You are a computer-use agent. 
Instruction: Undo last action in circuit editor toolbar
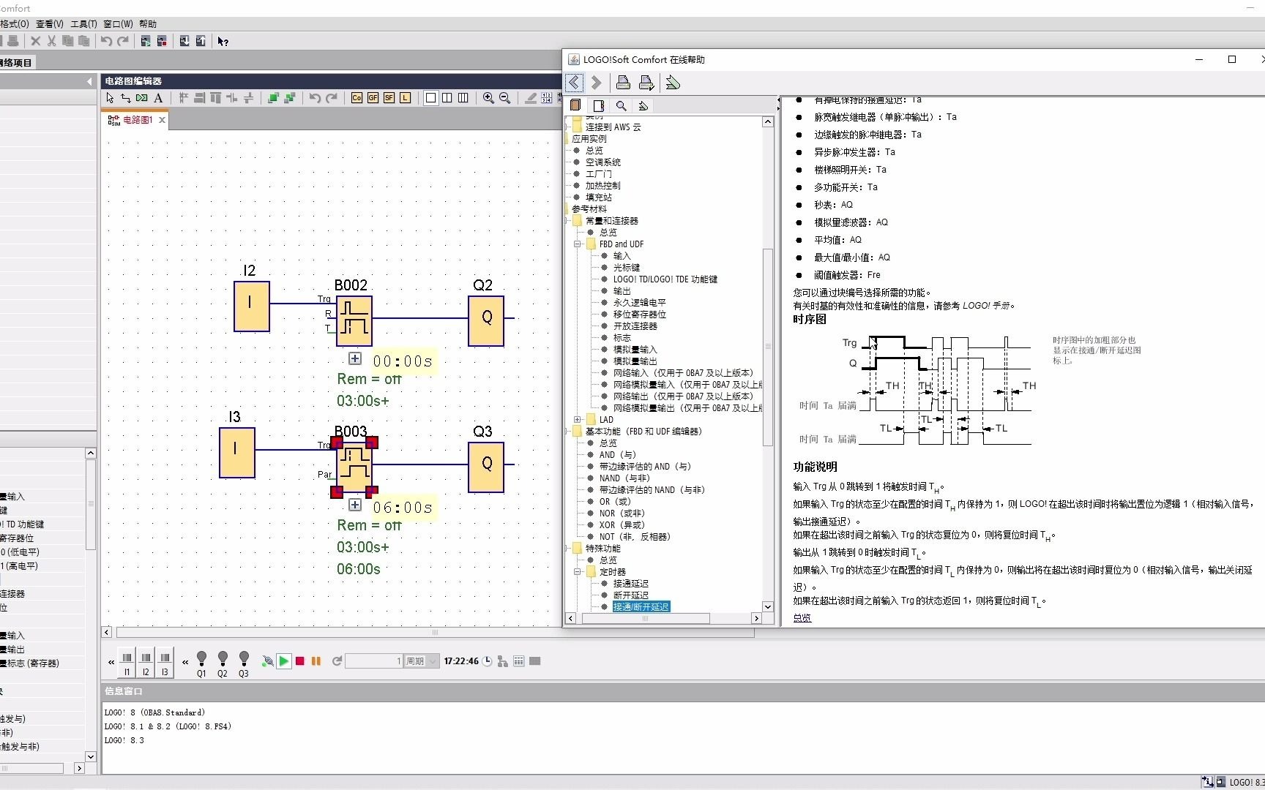[x=315, y=98]
